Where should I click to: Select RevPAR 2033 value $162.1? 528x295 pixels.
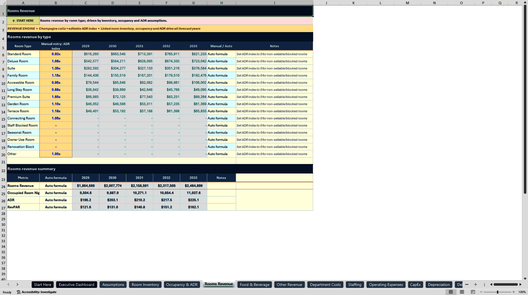[x=194, y=207]
